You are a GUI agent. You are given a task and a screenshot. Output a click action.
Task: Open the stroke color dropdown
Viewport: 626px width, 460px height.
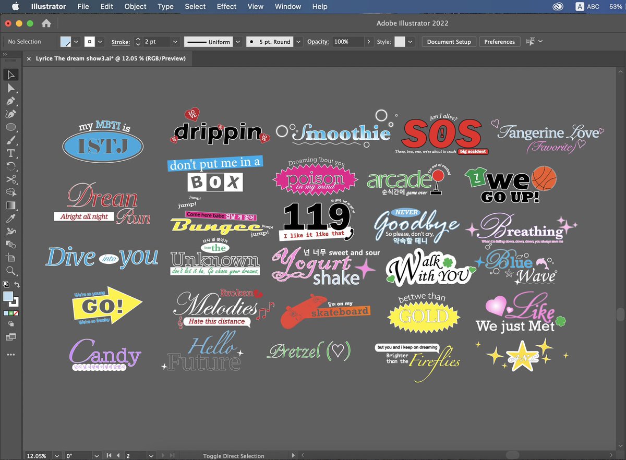point(100,41)
